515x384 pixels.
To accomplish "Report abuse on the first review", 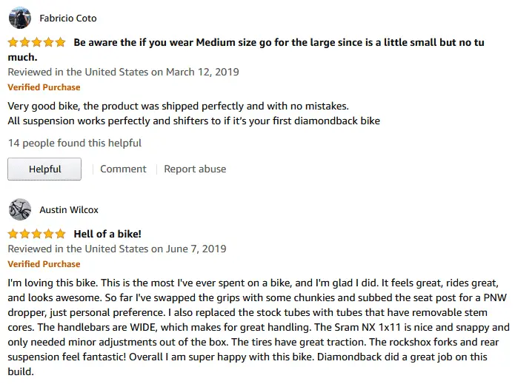I will pos(195,169).
